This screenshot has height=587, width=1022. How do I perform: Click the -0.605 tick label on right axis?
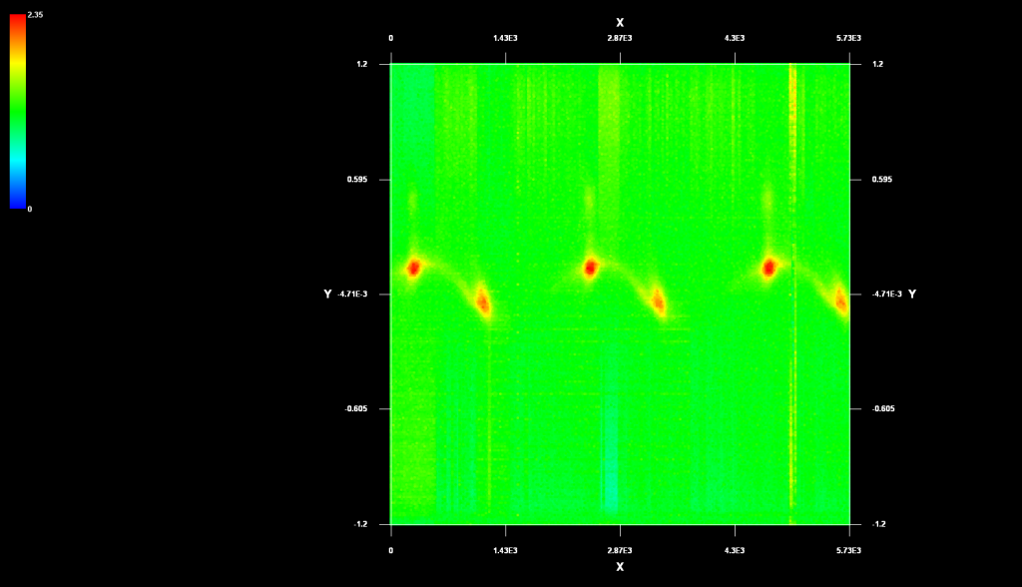click(884, 409)
